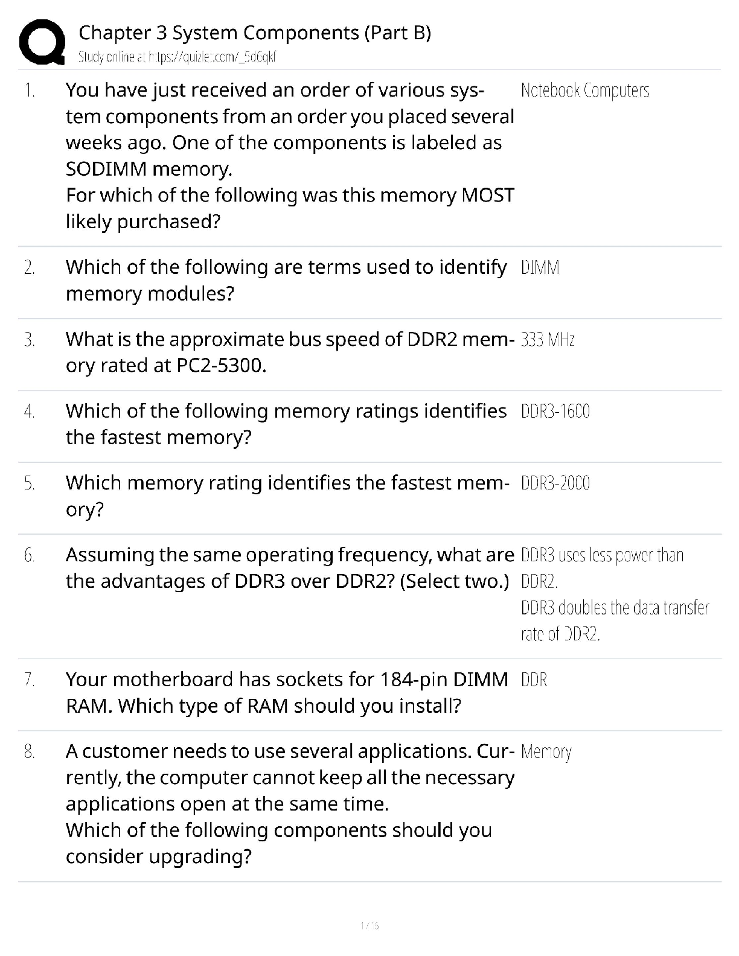Open the quizlet.com study link

coord(178,57)
